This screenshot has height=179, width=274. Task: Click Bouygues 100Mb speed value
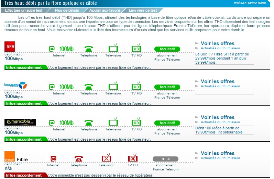[66, 87]
